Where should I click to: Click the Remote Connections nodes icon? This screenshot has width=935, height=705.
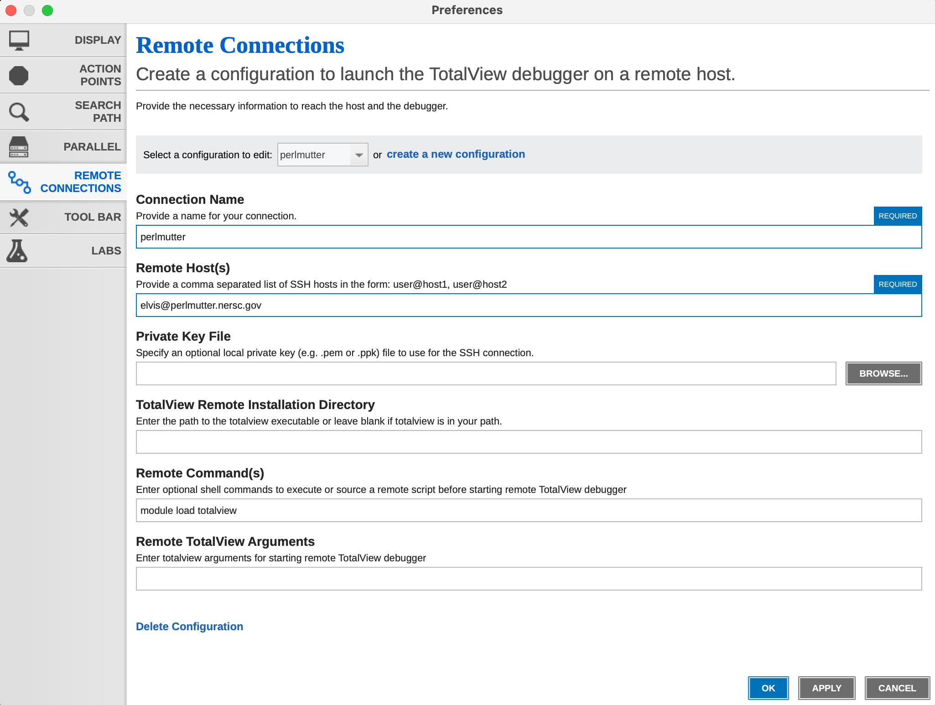(20, 182)
